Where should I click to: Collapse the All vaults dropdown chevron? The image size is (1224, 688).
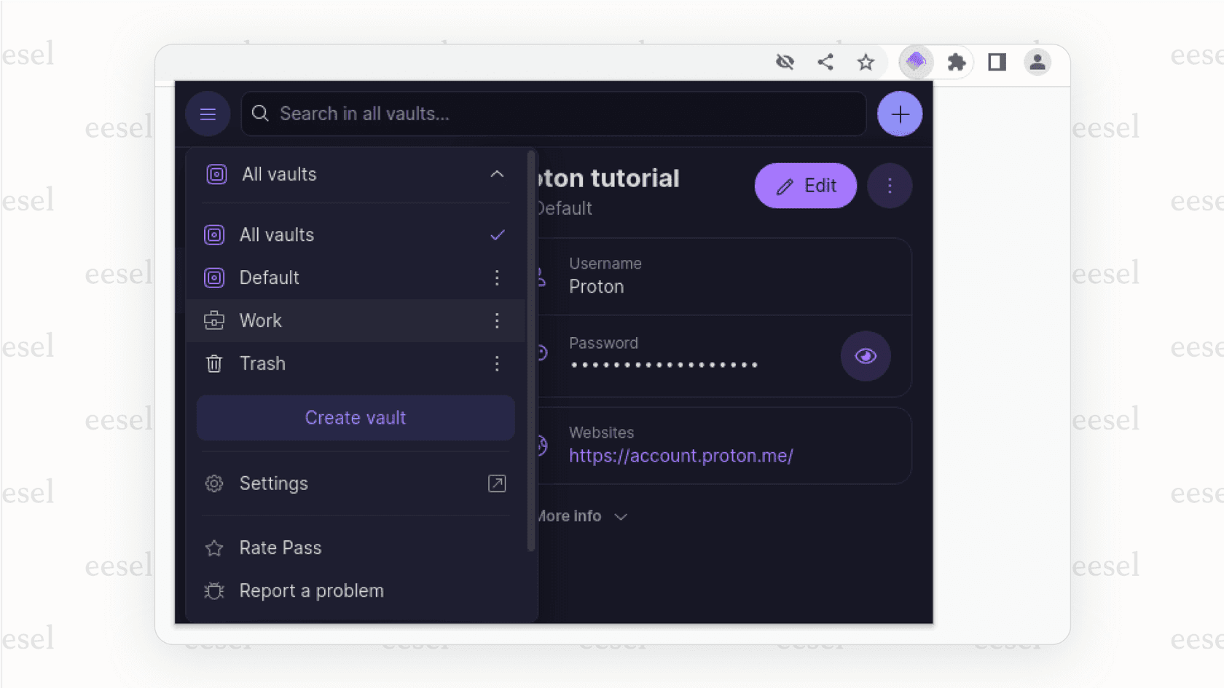pyautogui.click(x=498, y=174)
